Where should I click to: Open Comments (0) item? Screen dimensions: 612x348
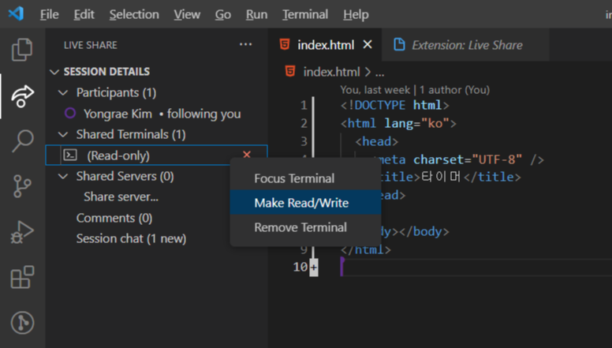click(x=114, y=218)
